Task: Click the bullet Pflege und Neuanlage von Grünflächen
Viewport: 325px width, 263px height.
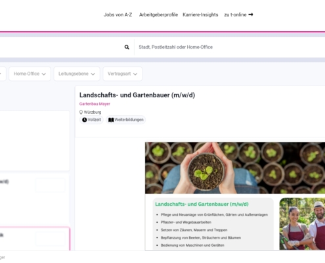Action: click(x=214, y=215)
